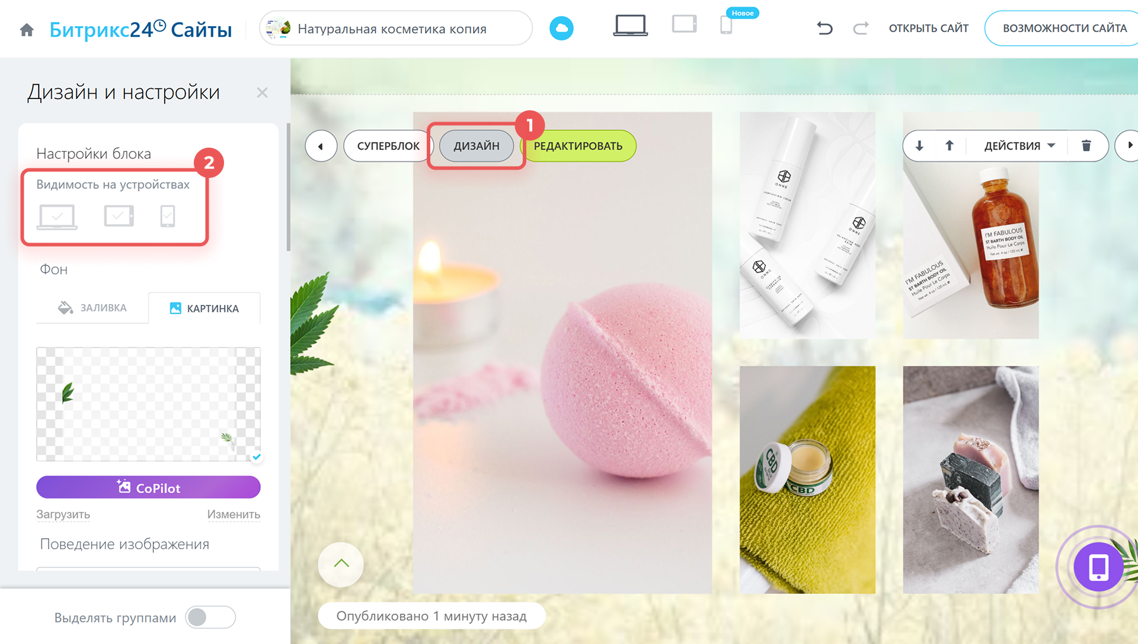This screenshot has height=644, width=1138.
Task: Click the background image thumbnail preview
Action: tap(148, 404)
